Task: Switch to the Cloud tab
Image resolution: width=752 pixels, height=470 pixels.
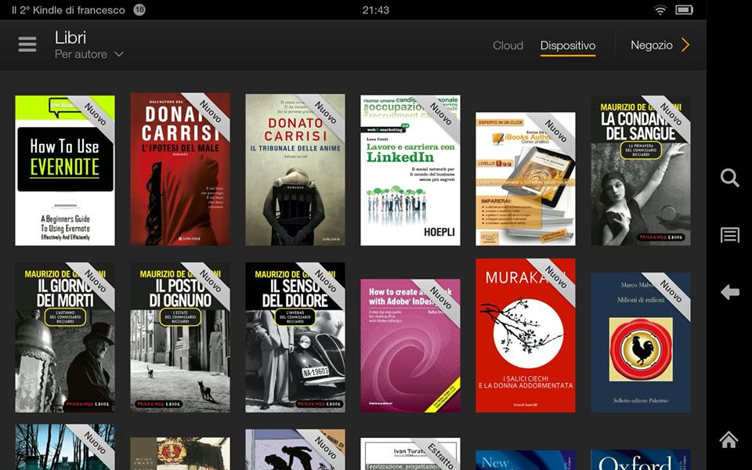Action: click(x=508, y=45)
